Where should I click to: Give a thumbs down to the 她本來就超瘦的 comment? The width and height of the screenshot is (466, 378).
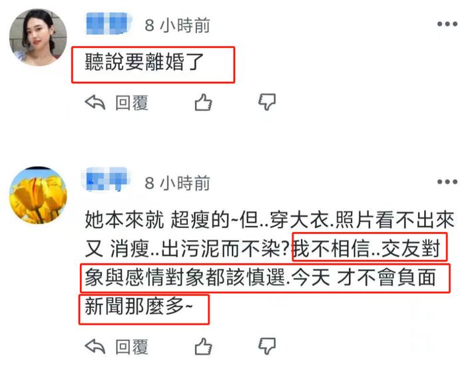point(267,347)
